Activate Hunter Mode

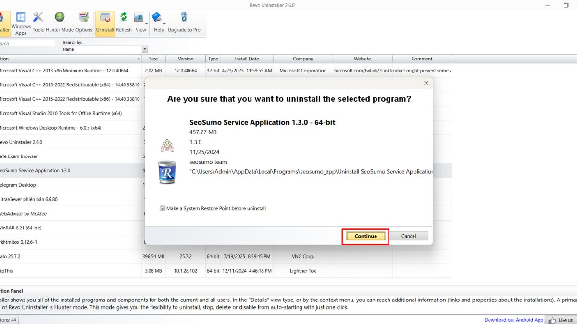pos(60,23)
